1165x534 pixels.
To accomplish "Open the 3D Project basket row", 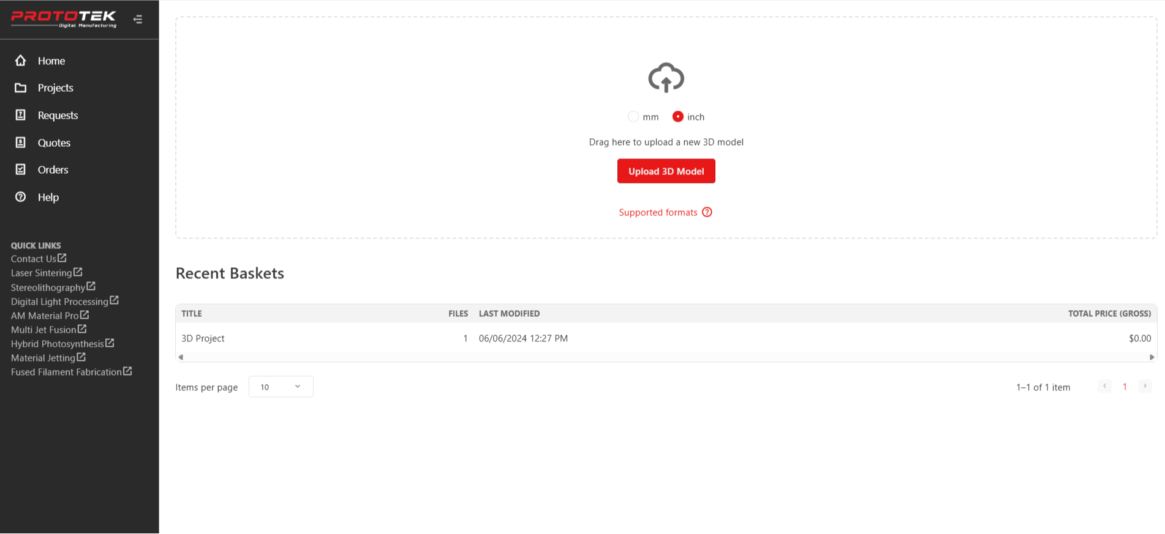I will pos(666,338).
